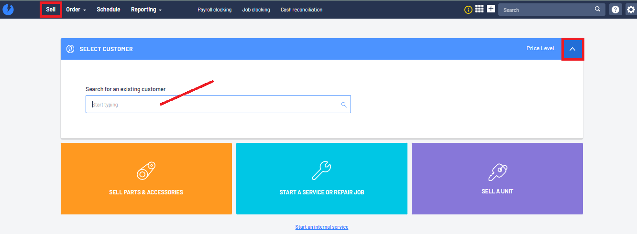Screen dimensions: 637x234
Task: Click the customer person icon beside Select Customer
Action: click(x=70, y=49)
